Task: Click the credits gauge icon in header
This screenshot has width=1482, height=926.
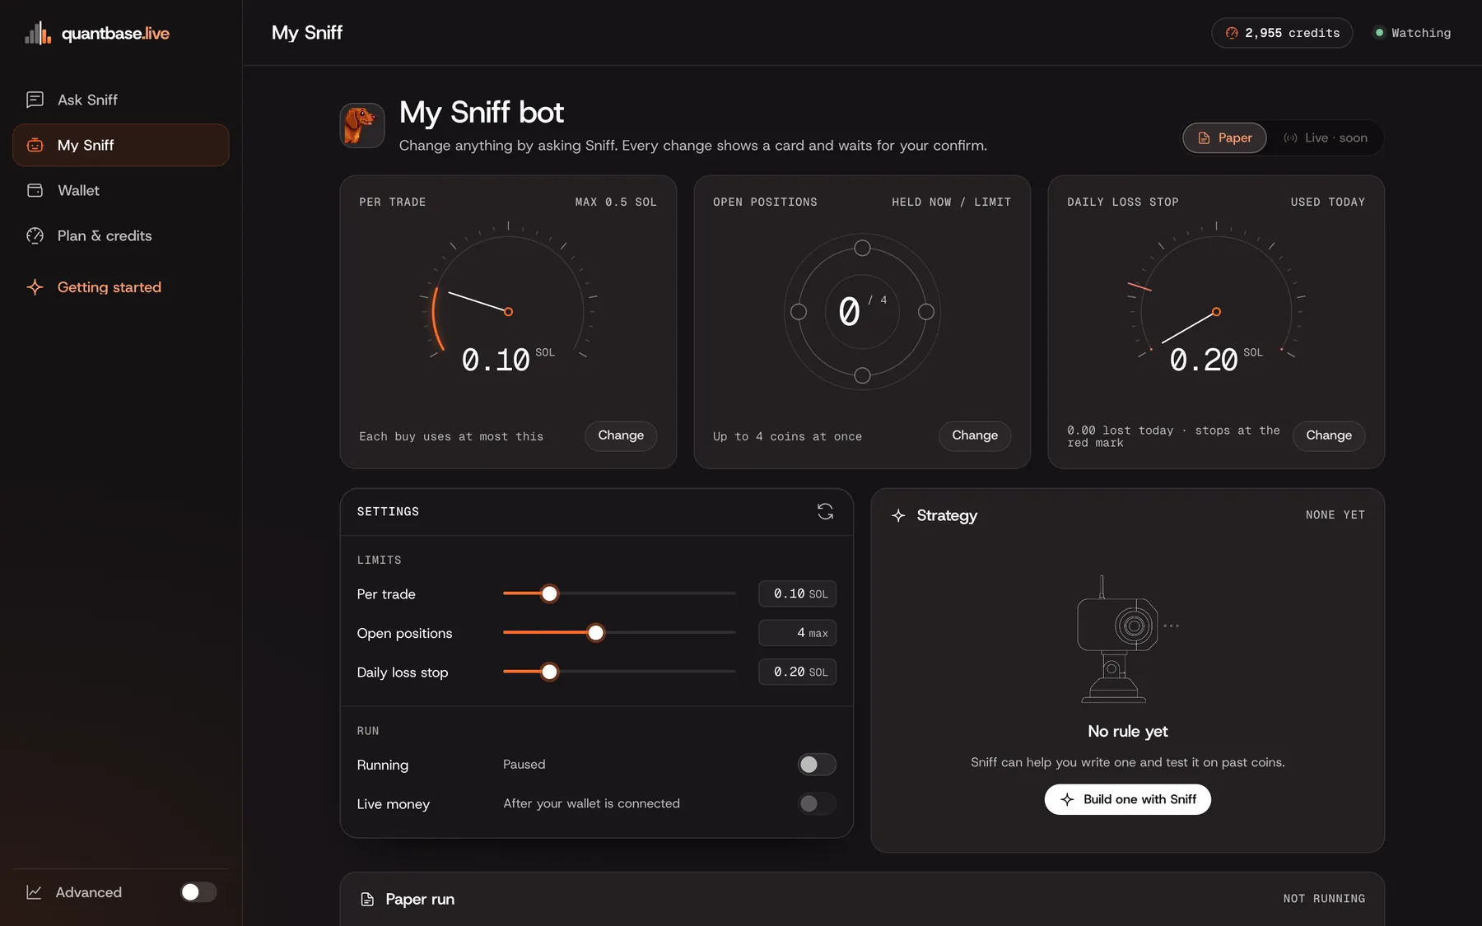Action: (x=1232, y=33)
